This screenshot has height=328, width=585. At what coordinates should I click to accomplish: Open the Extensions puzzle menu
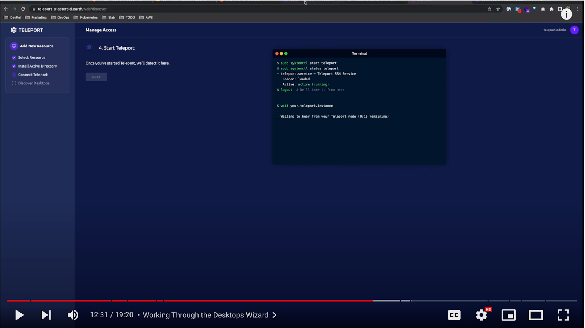pos(551,9)
